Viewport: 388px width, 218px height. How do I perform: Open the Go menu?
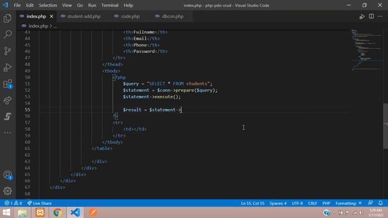80,5
